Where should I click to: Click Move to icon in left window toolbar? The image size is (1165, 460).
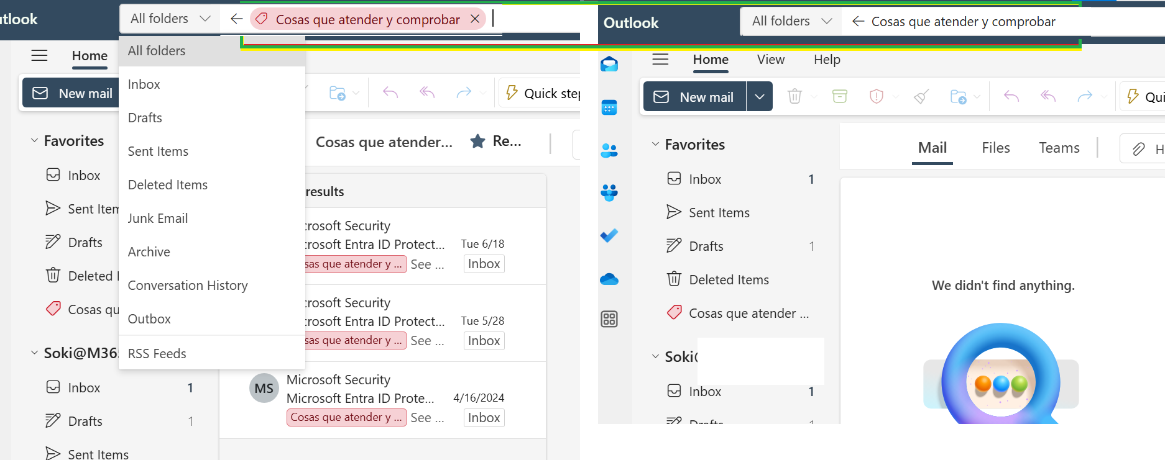(337, 93)
